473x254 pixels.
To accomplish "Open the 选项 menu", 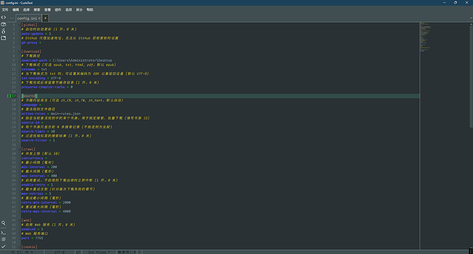I will pyautogui.click(x=69, y=10).
